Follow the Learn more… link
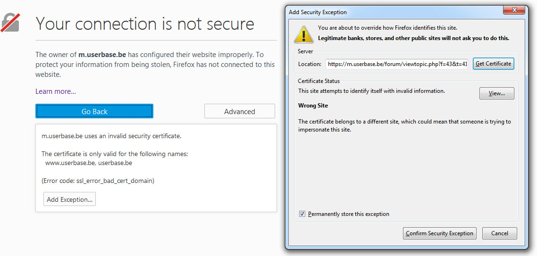Screen dimensions: 537x256 point(56,91)
